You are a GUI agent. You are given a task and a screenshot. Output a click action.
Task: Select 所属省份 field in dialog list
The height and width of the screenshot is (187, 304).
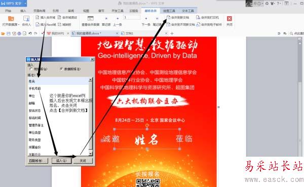click(x=58, y=148)
